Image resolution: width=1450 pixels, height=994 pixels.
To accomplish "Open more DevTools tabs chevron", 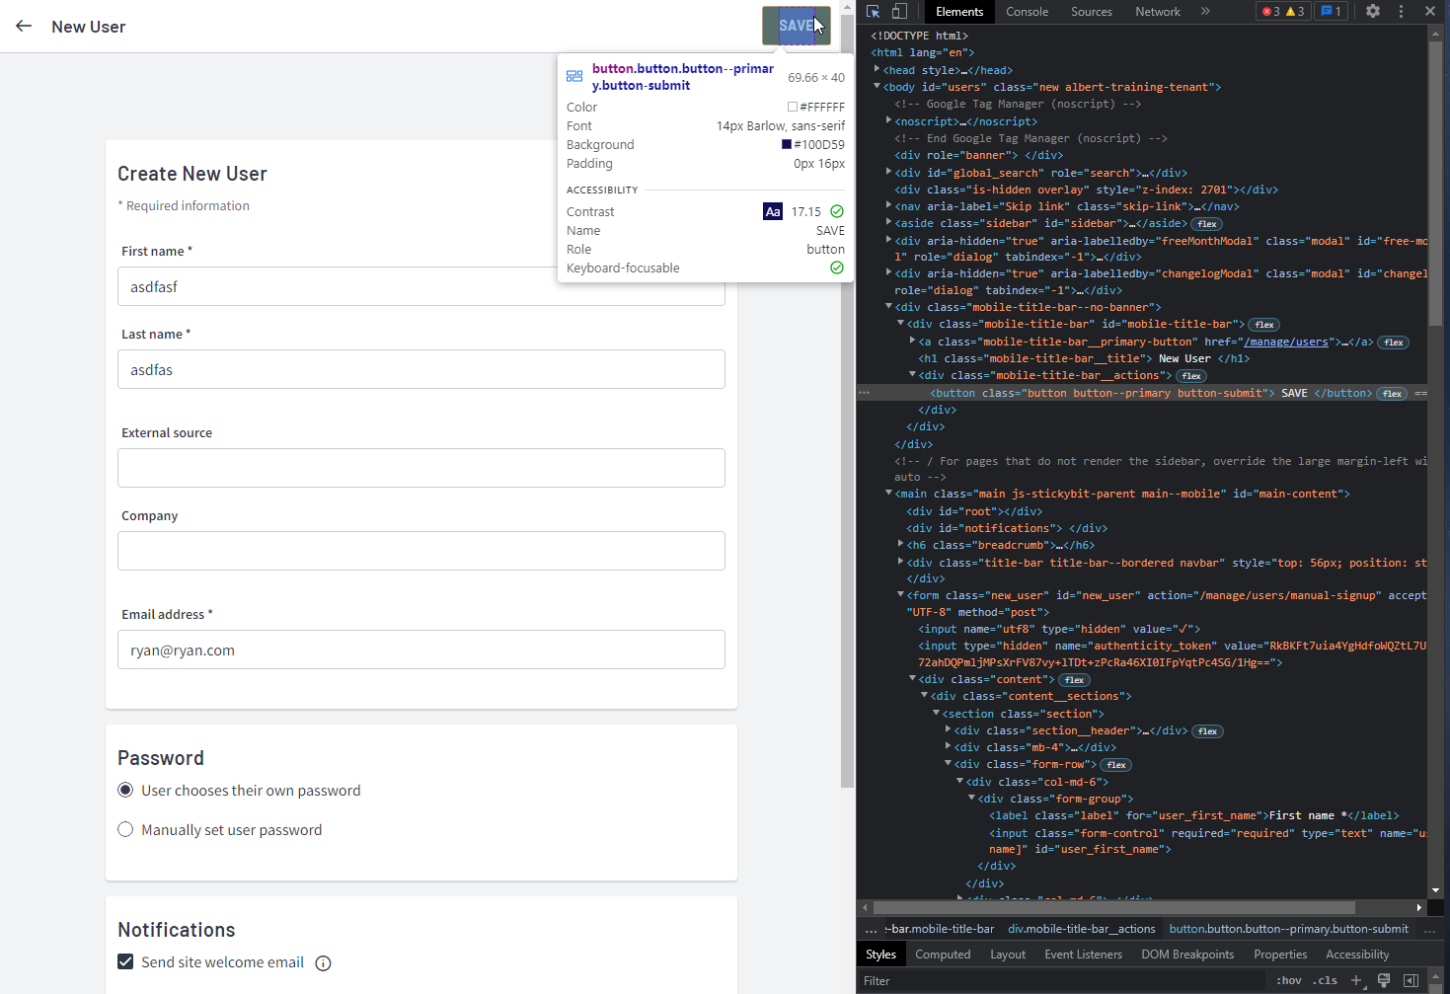I will 1205,12.
